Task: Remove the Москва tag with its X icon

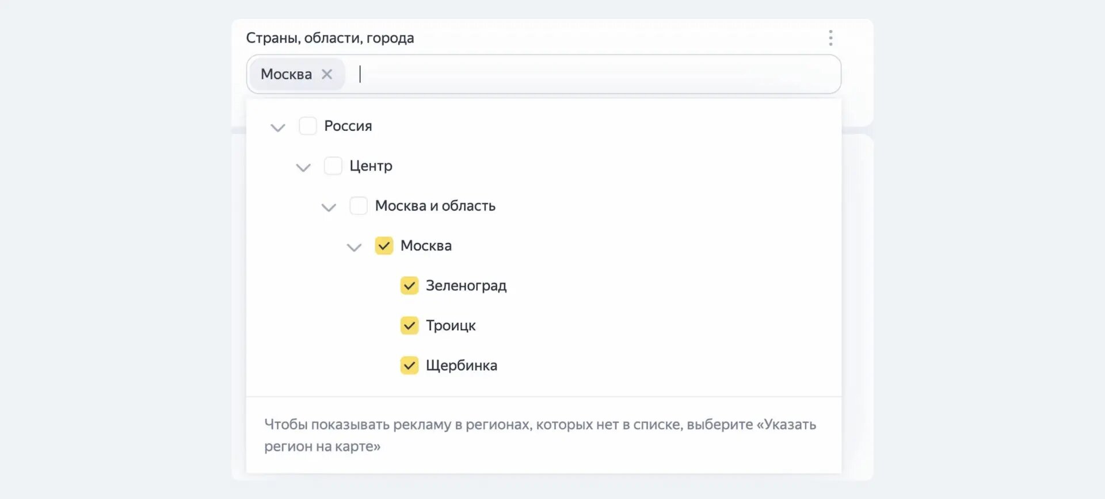Action: pyautogui.click(x=327, y=74)
